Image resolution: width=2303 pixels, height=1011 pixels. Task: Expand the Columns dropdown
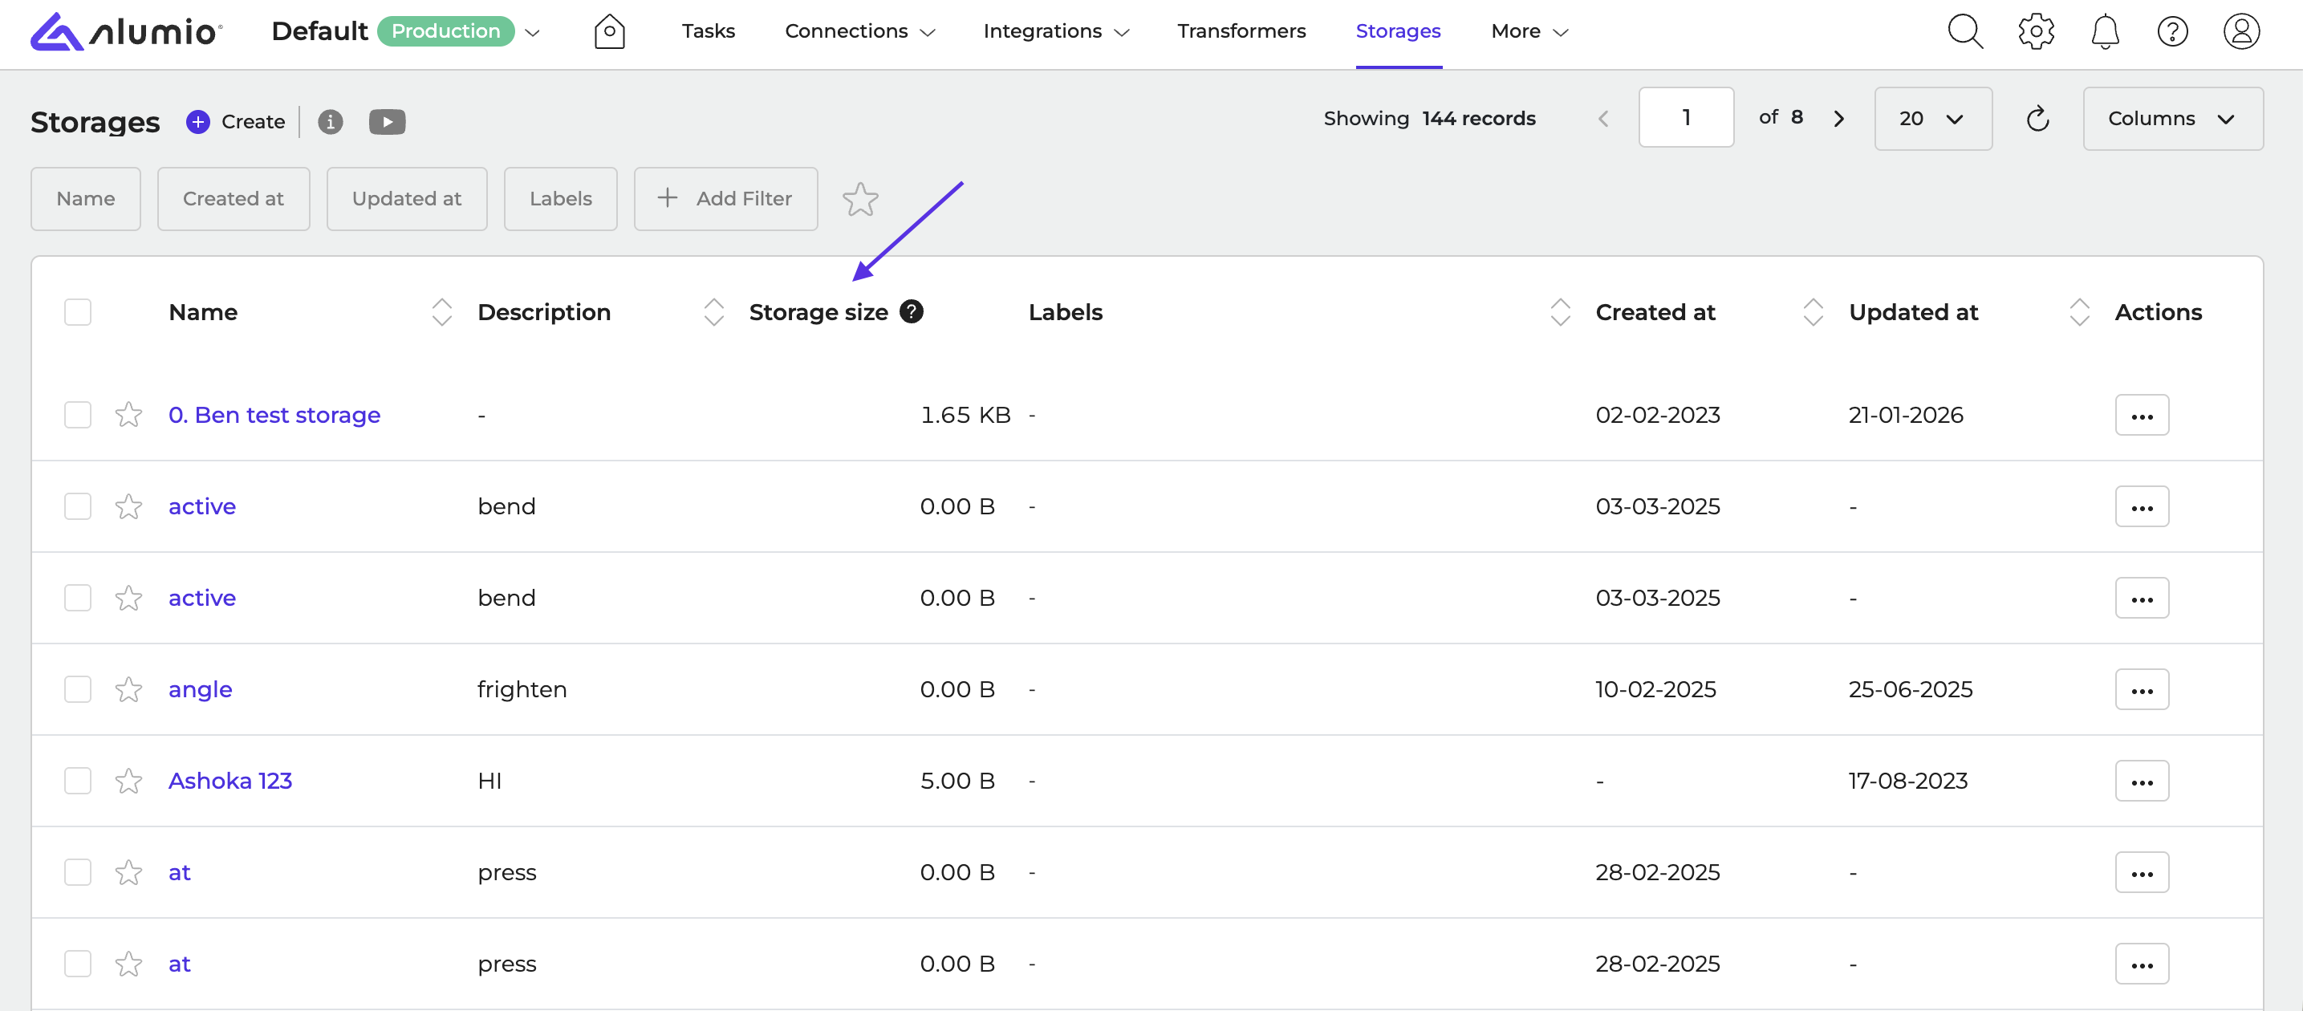pos(2172,118)
